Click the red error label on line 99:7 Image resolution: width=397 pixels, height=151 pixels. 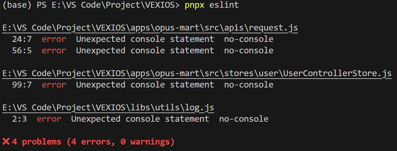[x=54, y=85]
